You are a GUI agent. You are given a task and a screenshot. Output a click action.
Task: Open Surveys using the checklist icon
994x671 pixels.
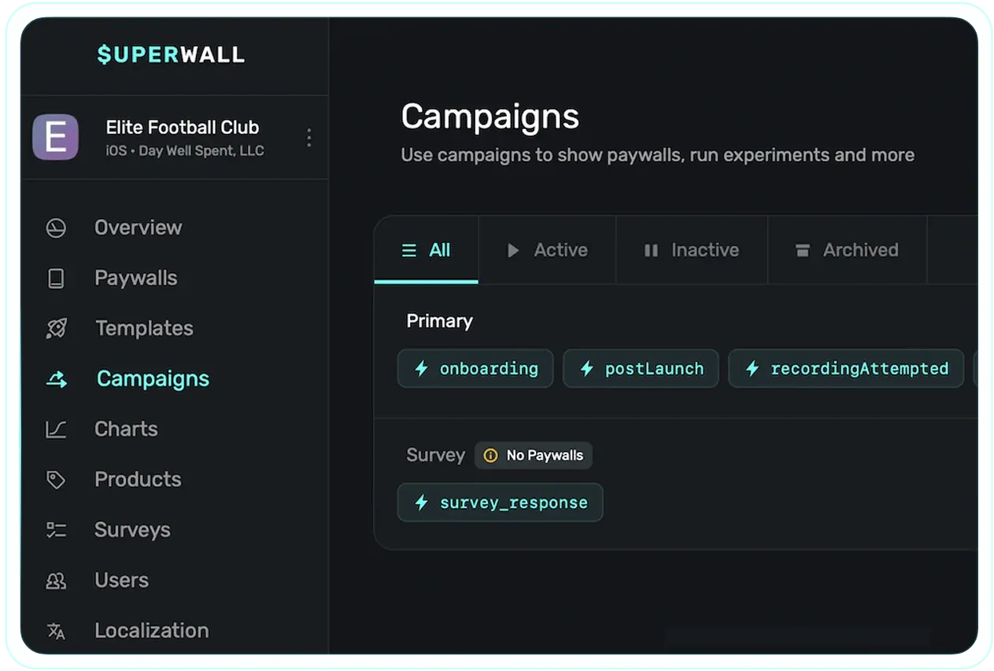click(56, 529)
